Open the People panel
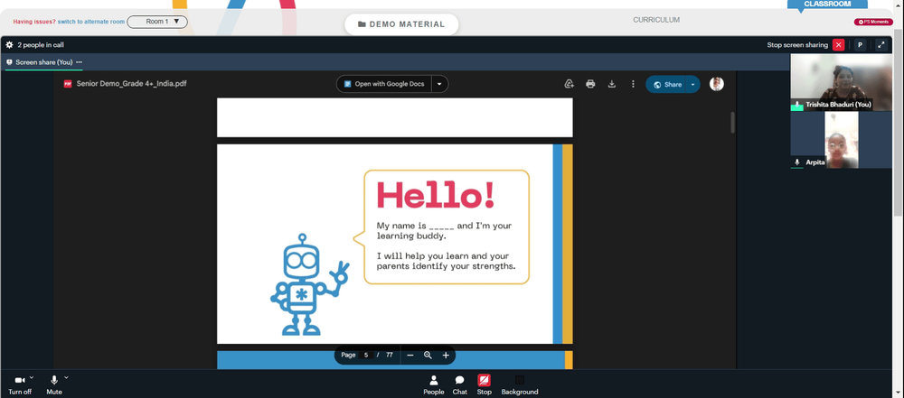 (434, 384)
